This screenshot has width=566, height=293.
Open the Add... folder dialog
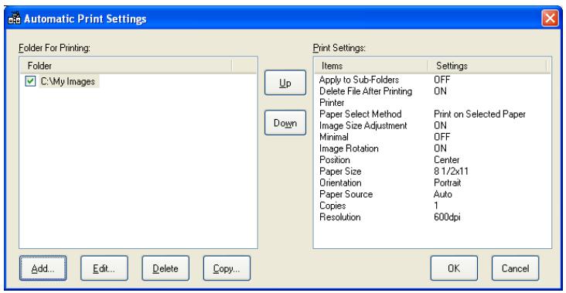click(43, 268)
